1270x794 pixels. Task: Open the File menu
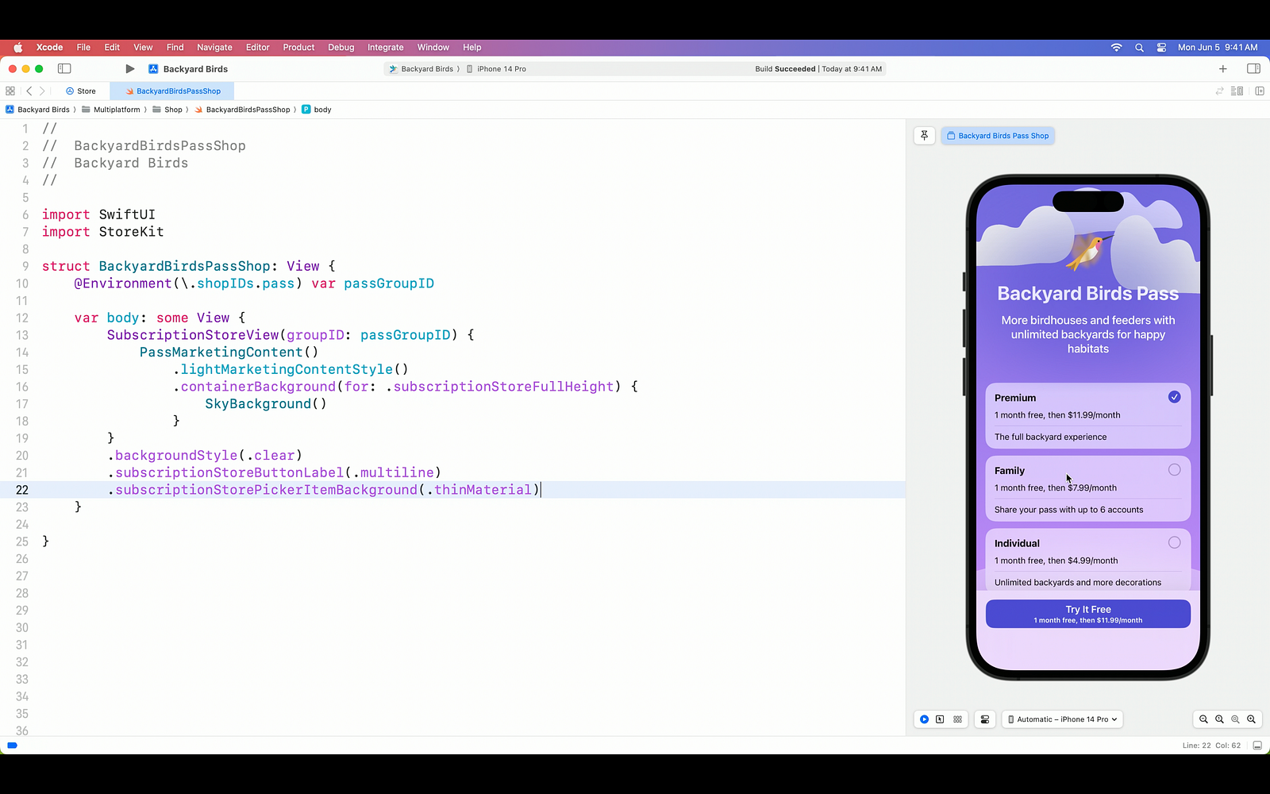(x=83, y=48)
